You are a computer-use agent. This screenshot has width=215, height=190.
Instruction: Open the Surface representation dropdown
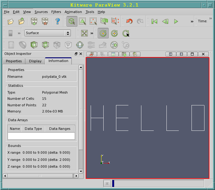tap(48, 33)
